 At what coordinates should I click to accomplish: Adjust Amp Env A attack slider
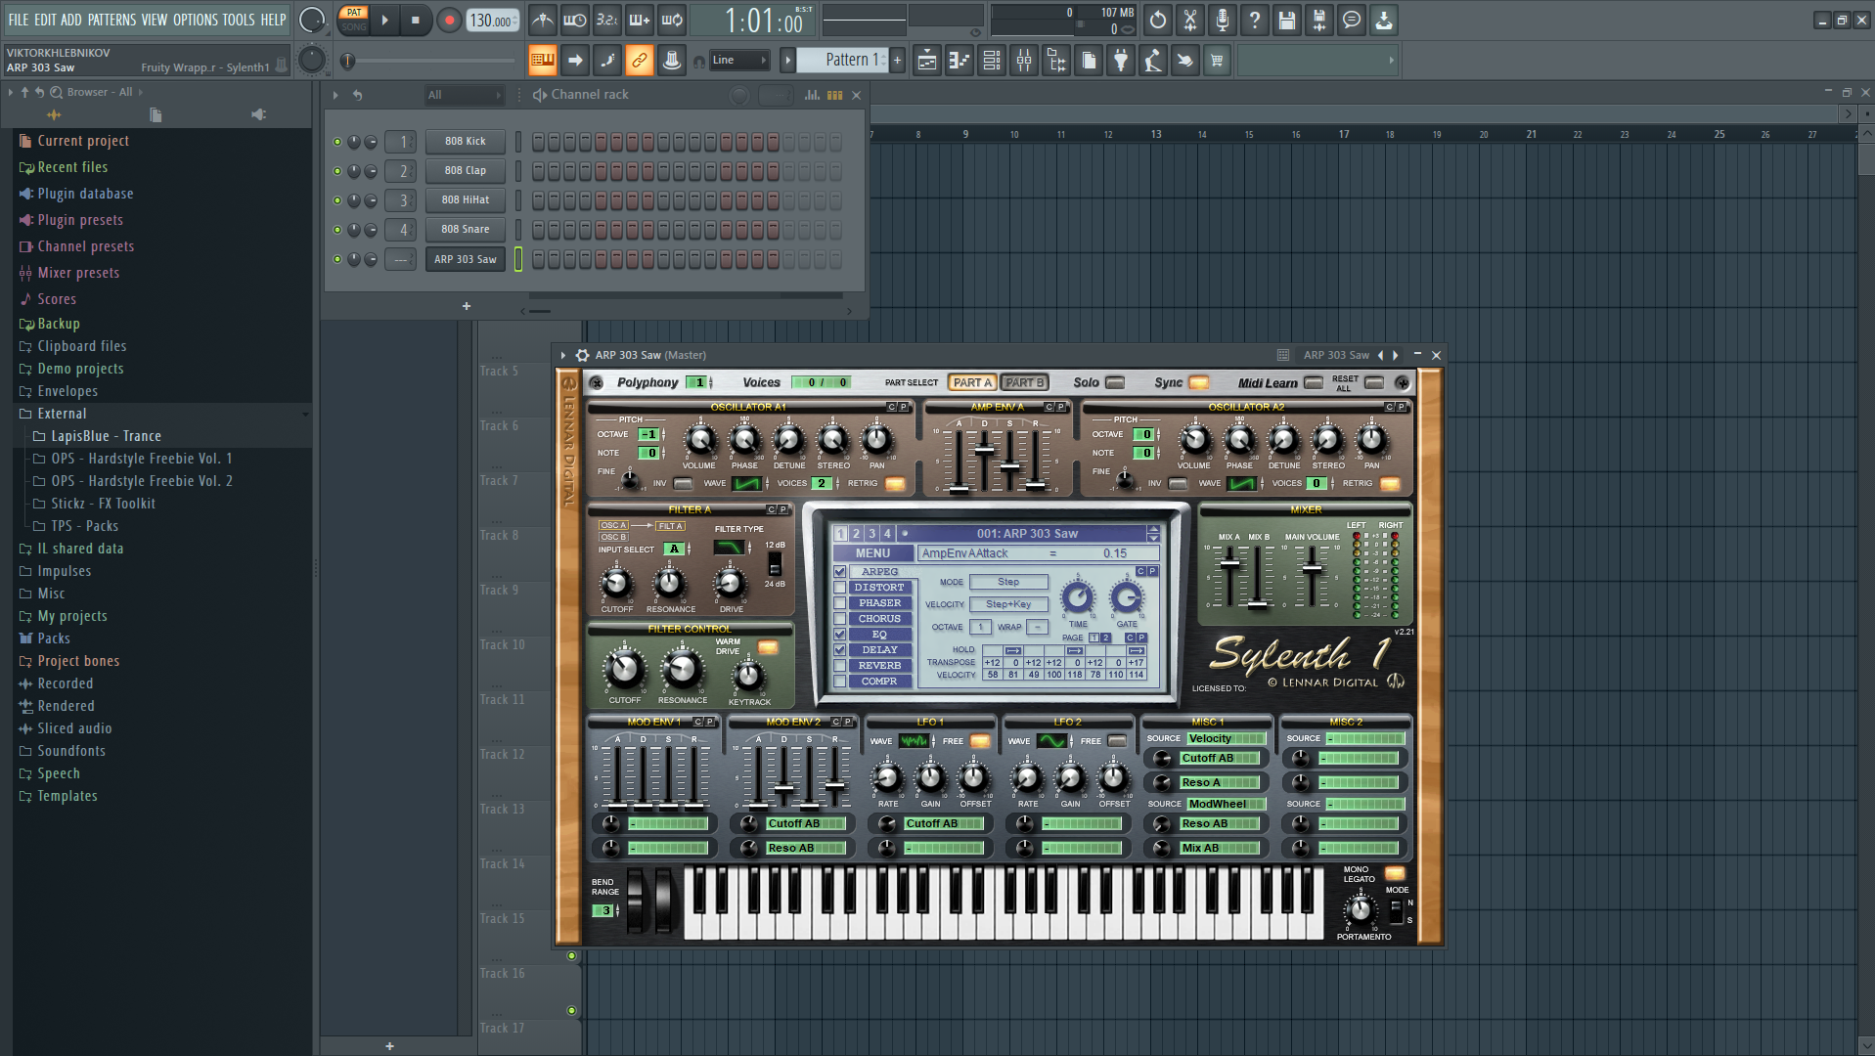960,488
